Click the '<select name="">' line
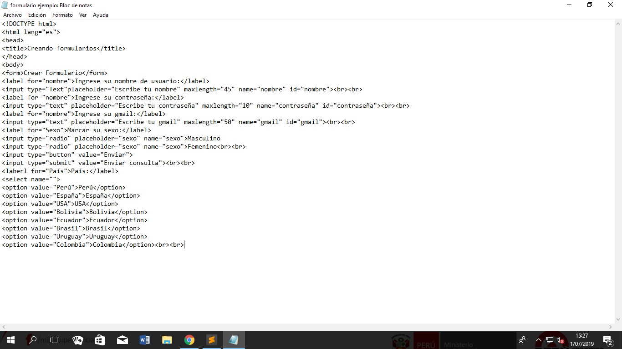The height and width of the screenshot is (349, 622). coord(31,179)
